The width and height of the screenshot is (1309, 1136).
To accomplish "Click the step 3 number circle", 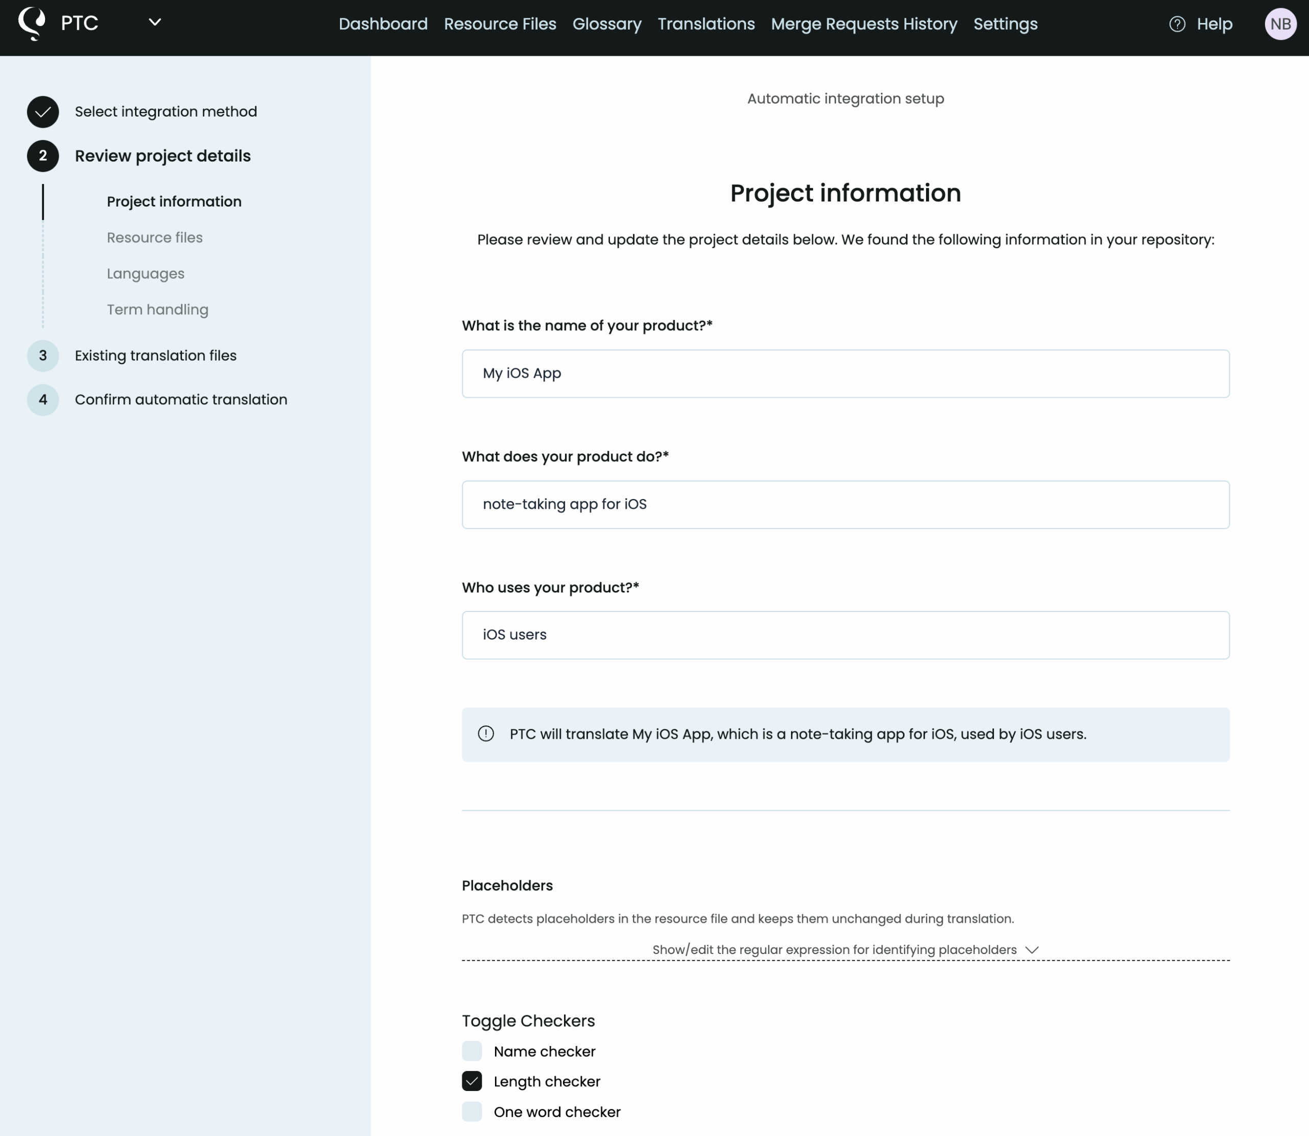I will [x=42, y=356].
